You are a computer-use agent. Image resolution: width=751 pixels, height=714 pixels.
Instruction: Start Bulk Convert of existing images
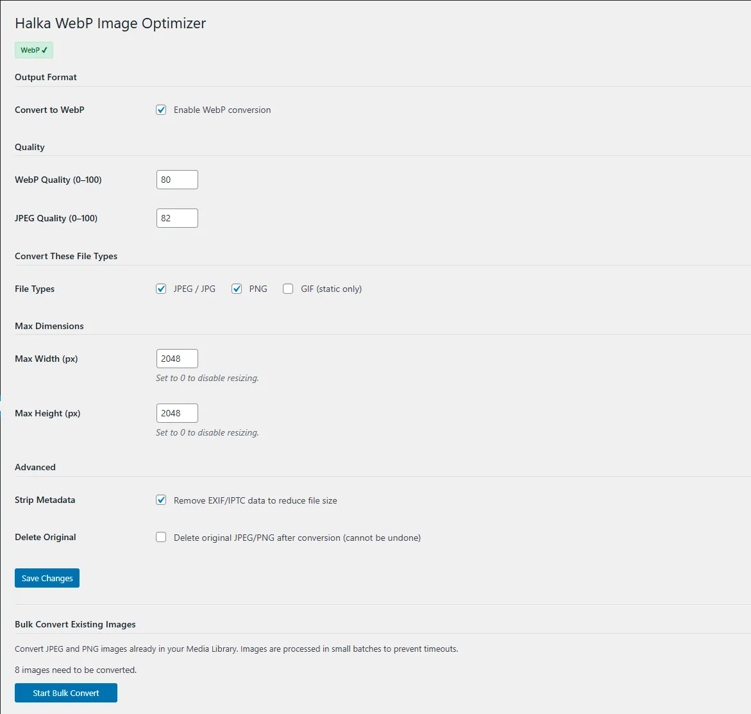[x=66, y=693]
